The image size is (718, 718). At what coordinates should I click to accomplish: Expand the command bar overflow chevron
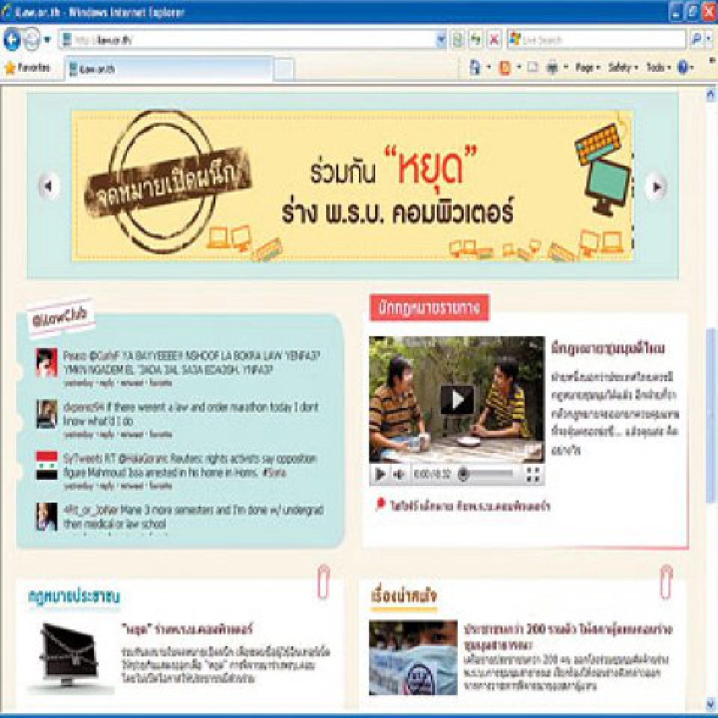[711, 60]
